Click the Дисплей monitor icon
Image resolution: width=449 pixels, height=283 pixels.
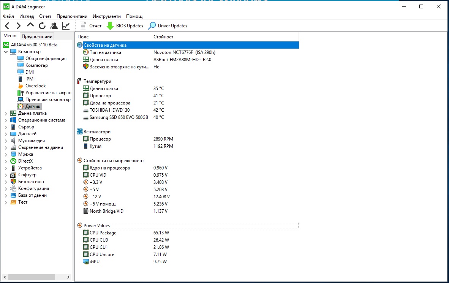tap(13, 134)
